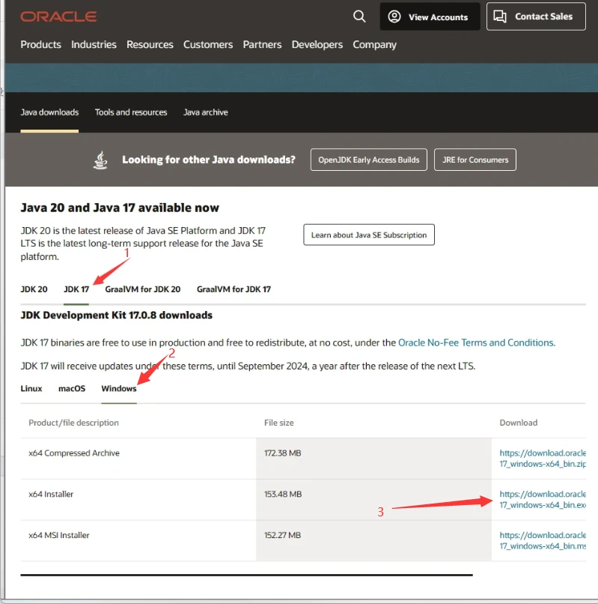Open the Developers menu
Screen dimensions: 598x604
click(x=317, y=45)
